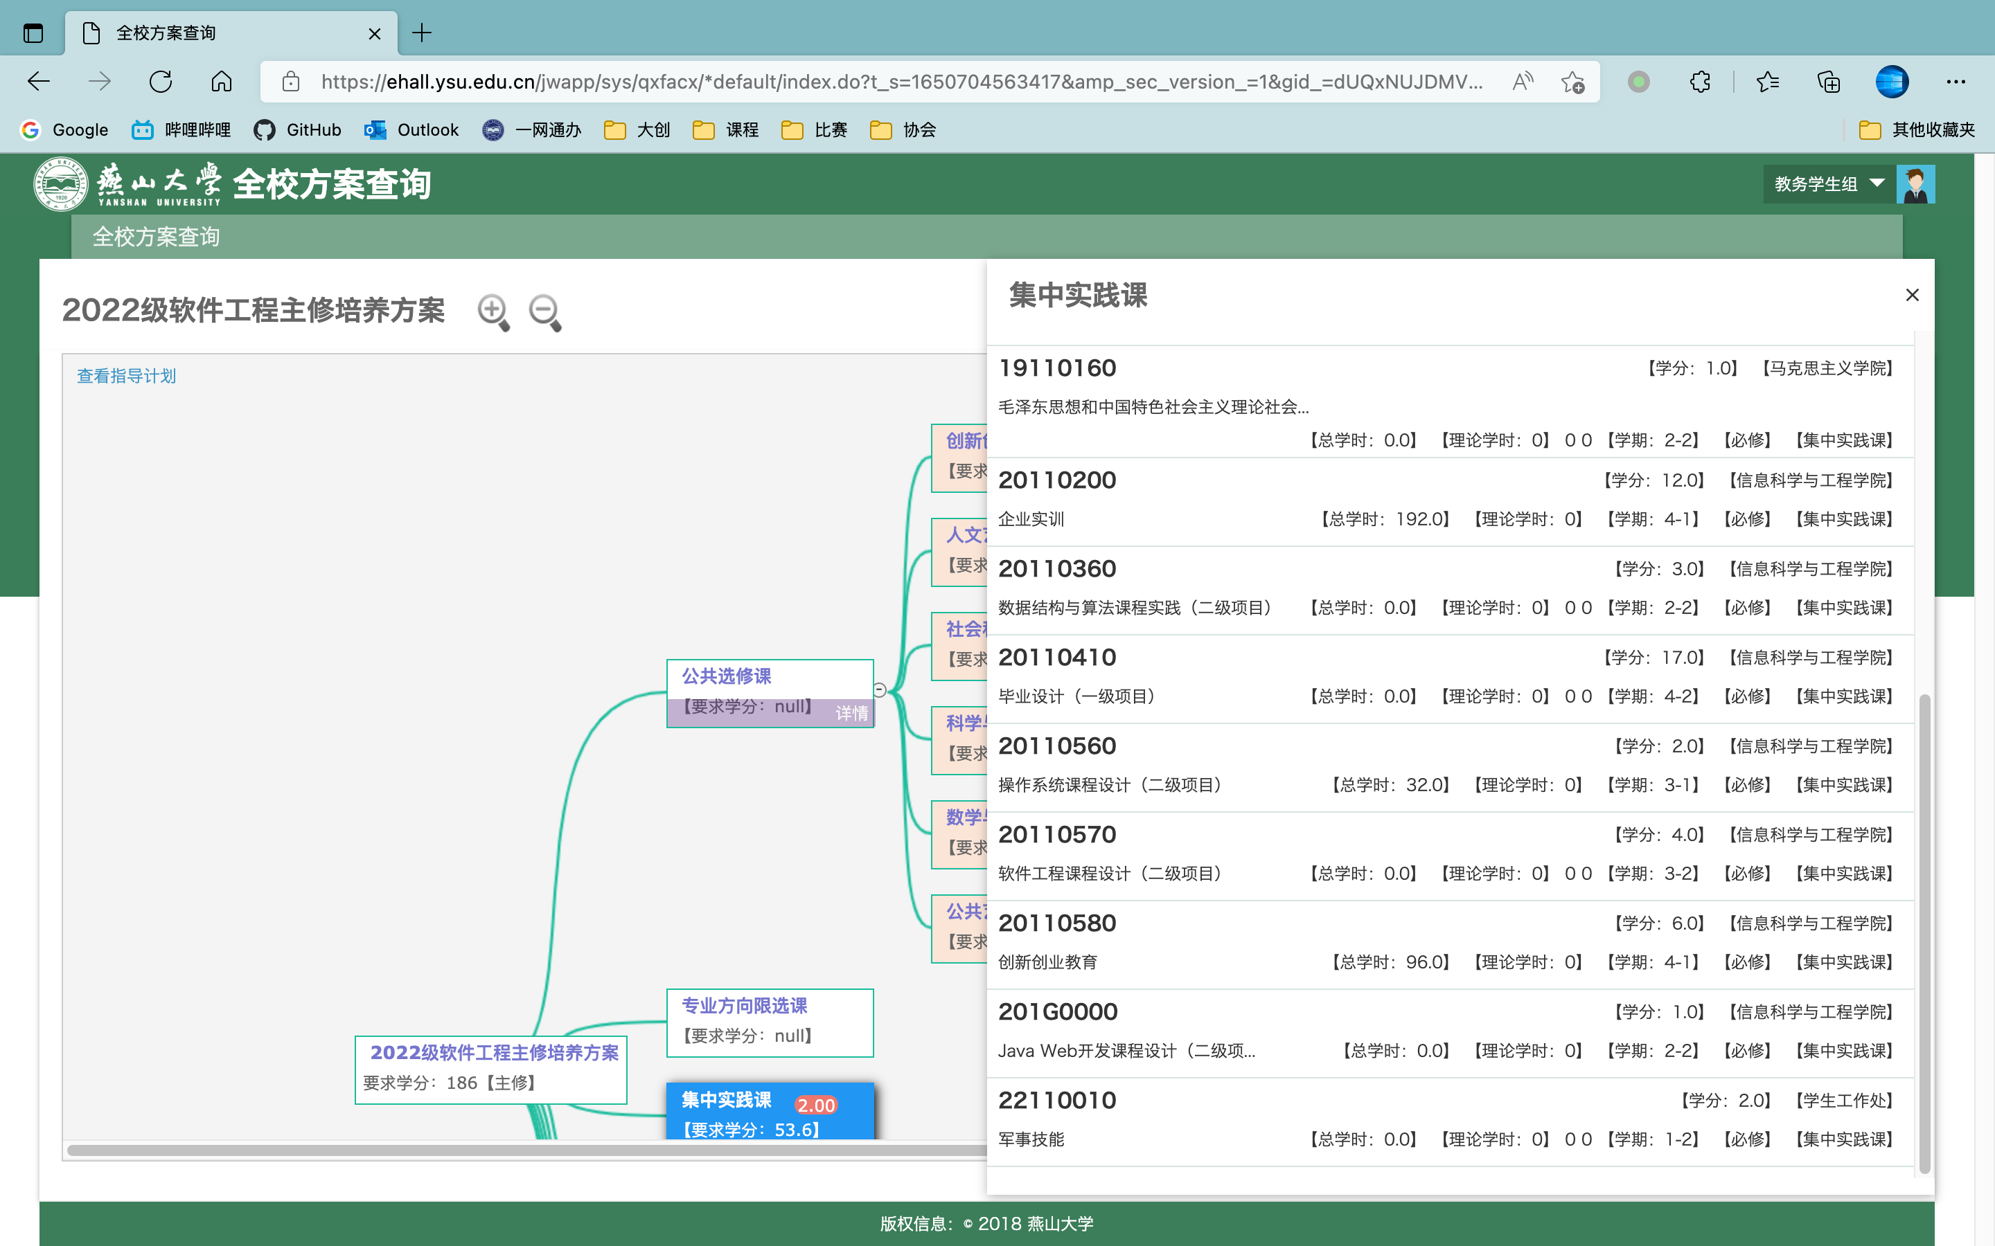Add this page to favorites
Screen dimensions: 1995x1246
click(x=1572, y=82)
